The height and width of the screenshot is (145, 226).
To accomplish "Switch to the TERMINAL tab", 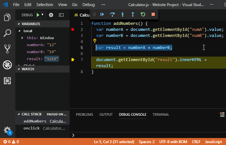I will point(161,115).
